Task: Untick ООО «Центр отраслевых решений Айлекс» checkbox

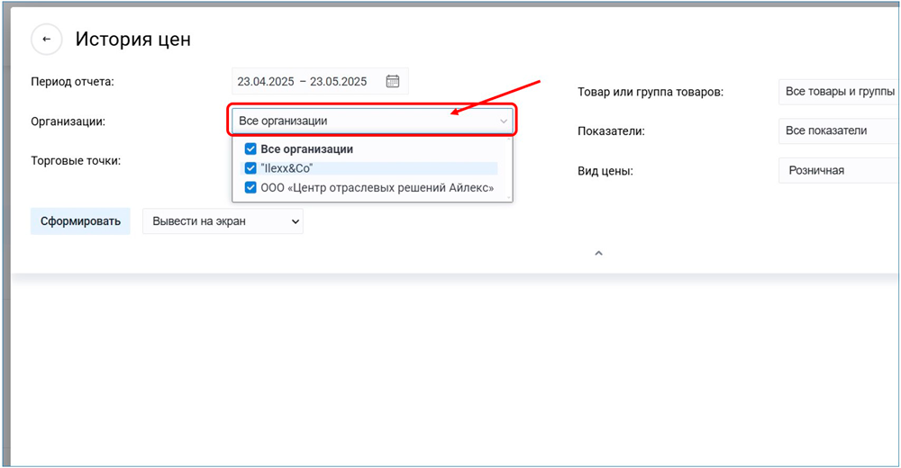Action: (251, 188)
